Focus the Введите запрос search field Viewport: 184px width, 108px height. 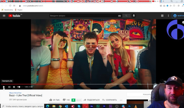coord(84,16)
